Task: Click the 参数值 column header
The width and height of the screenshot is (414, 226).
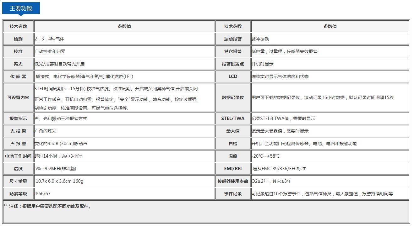Action: pyautogui.click(x=123, y=26)
